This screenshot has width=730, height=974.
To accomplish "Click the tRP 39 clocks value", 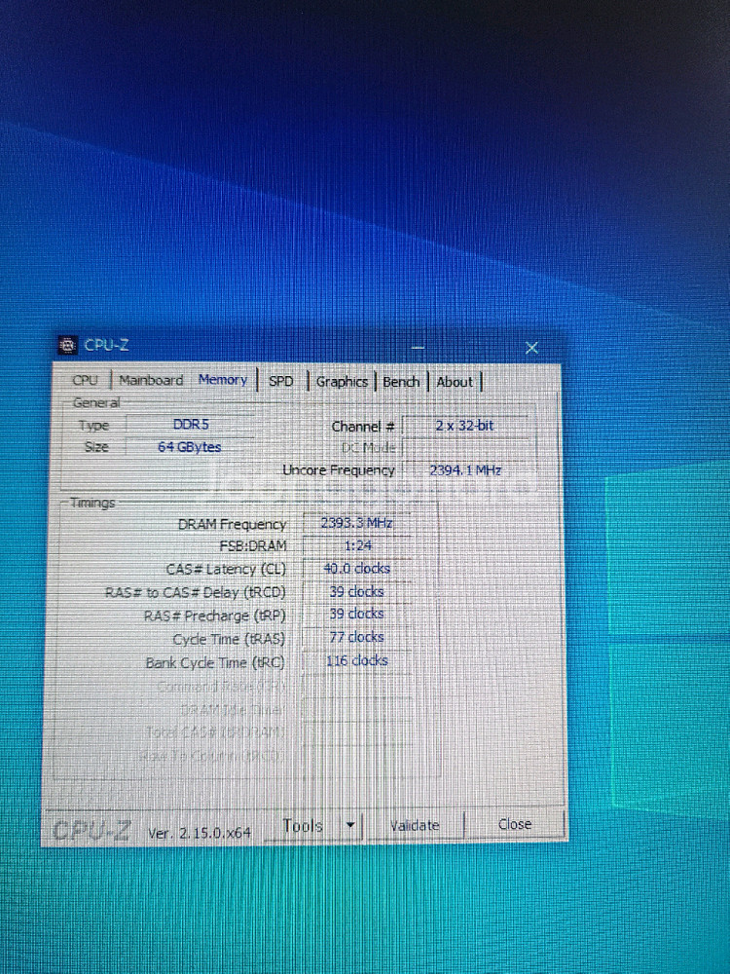I will pos(357,614).
